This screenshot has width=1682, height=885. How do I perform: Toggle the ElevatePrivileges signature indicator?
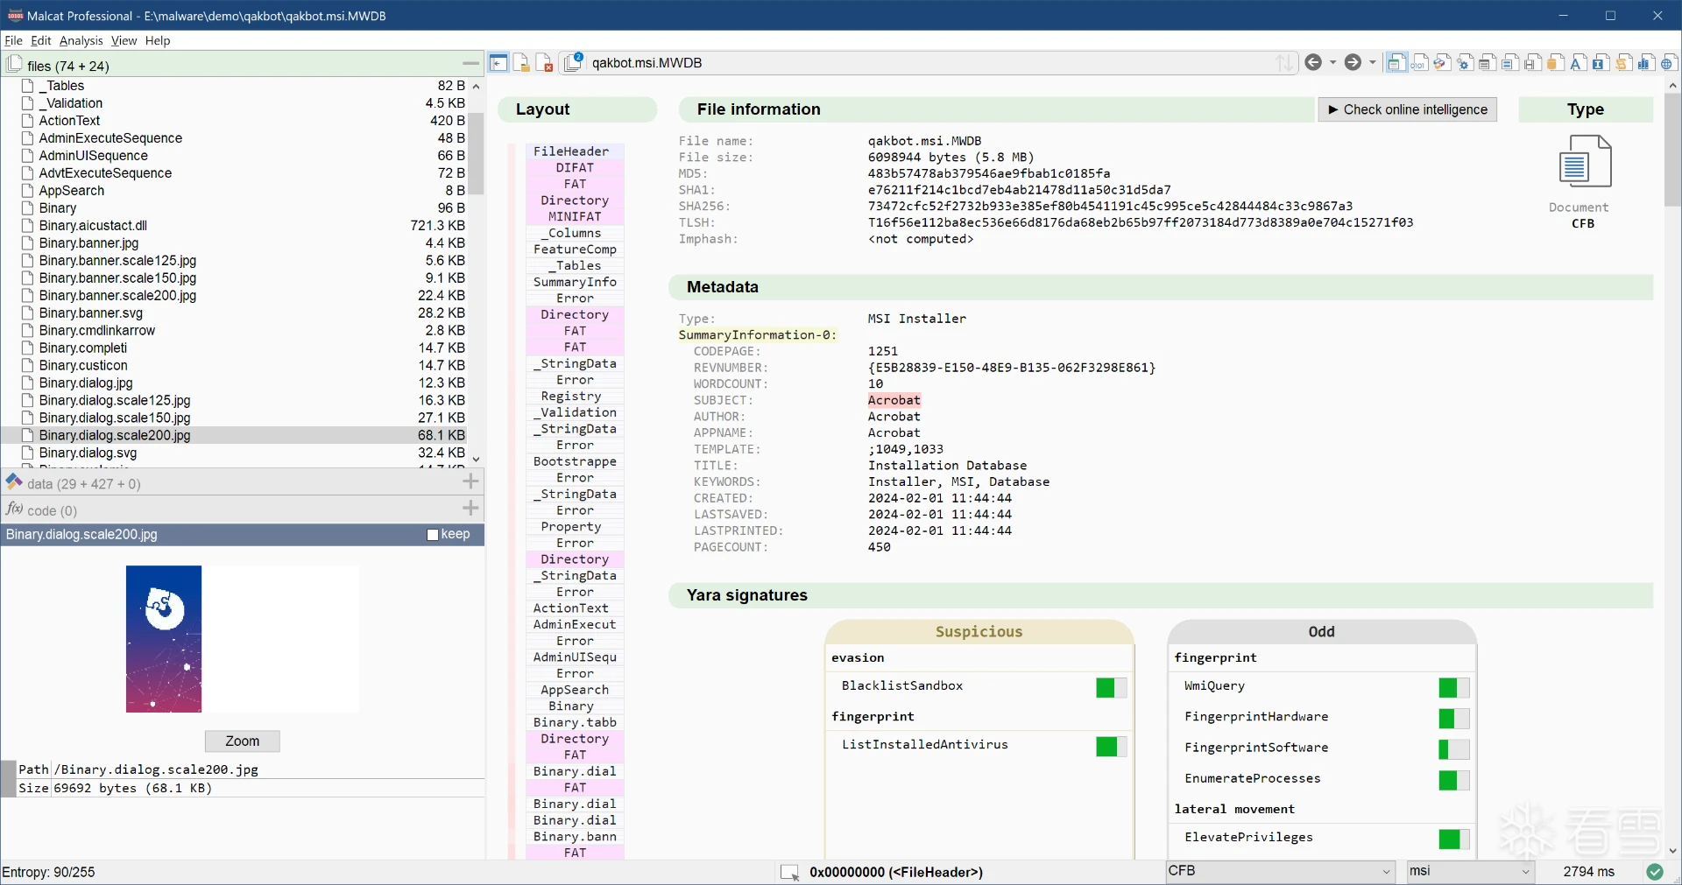click(x=1452, y=839)
